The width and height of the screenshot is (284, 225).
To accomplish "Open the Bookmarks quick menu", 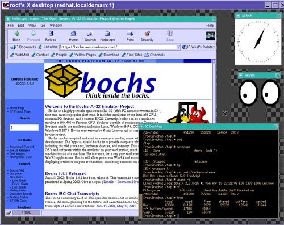I will [23, 47].
